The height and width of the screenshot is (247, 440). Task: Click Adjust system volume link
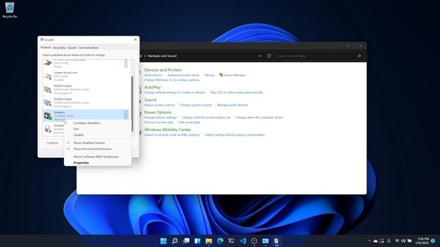(x=159, y=105)
